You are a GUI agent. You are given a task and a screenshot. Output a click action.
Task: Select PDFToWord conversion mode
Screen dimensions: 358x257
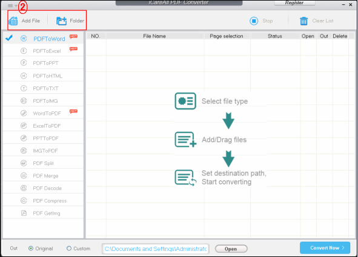44,39
